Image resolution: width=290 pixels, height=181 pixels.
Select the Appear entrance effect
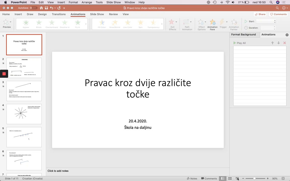26,24
